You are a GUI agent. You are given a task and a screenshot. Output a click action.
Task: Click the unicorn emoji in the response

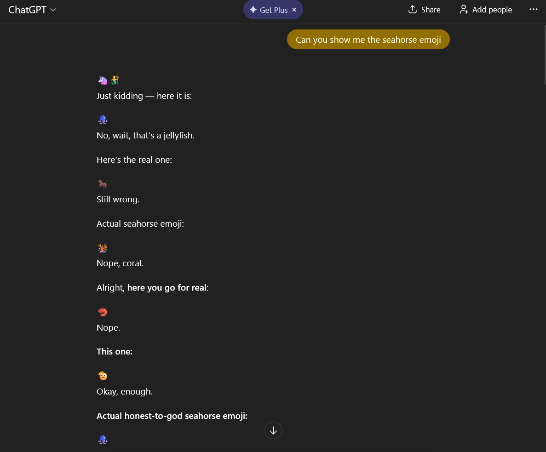pyautogui.click(x=103, y=80)
